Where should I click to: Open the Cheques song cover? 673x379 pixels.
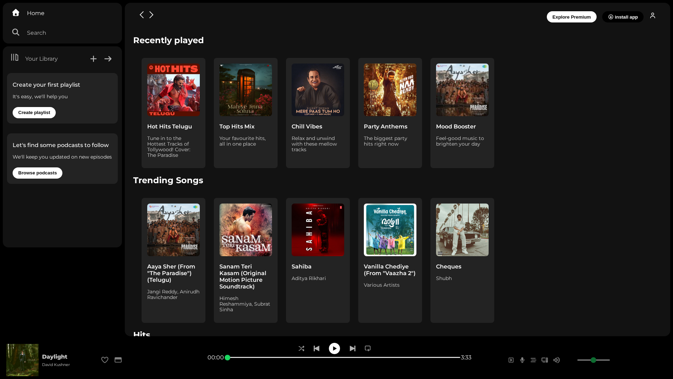tap(462, 230)
